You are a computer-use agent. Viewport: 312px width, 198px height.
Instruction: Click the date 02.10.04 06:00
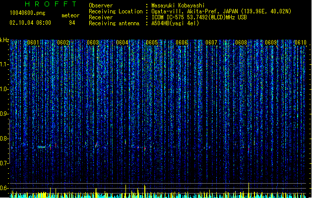(x=30, y=23)
